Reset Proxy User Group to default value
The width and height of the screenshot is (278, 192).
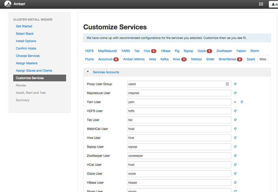coord(235,84)
